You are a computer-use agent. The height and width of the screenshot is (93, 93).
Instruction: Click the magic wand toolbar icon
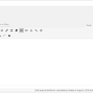(x=36, y=30)
